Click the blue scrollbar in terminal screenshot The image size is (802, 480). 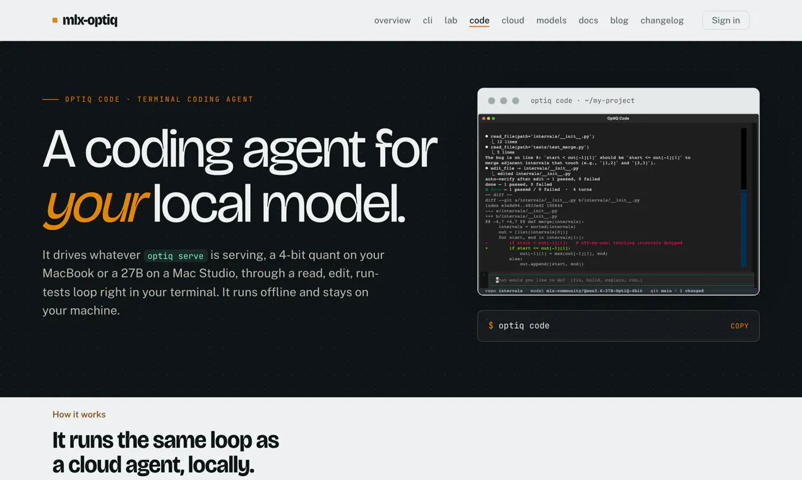744,227
